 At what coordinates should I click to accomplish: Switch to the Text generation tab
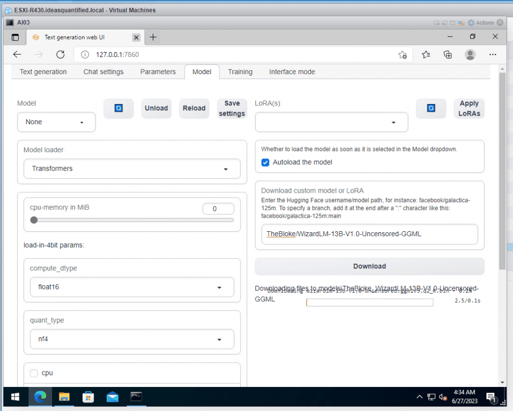43,72
